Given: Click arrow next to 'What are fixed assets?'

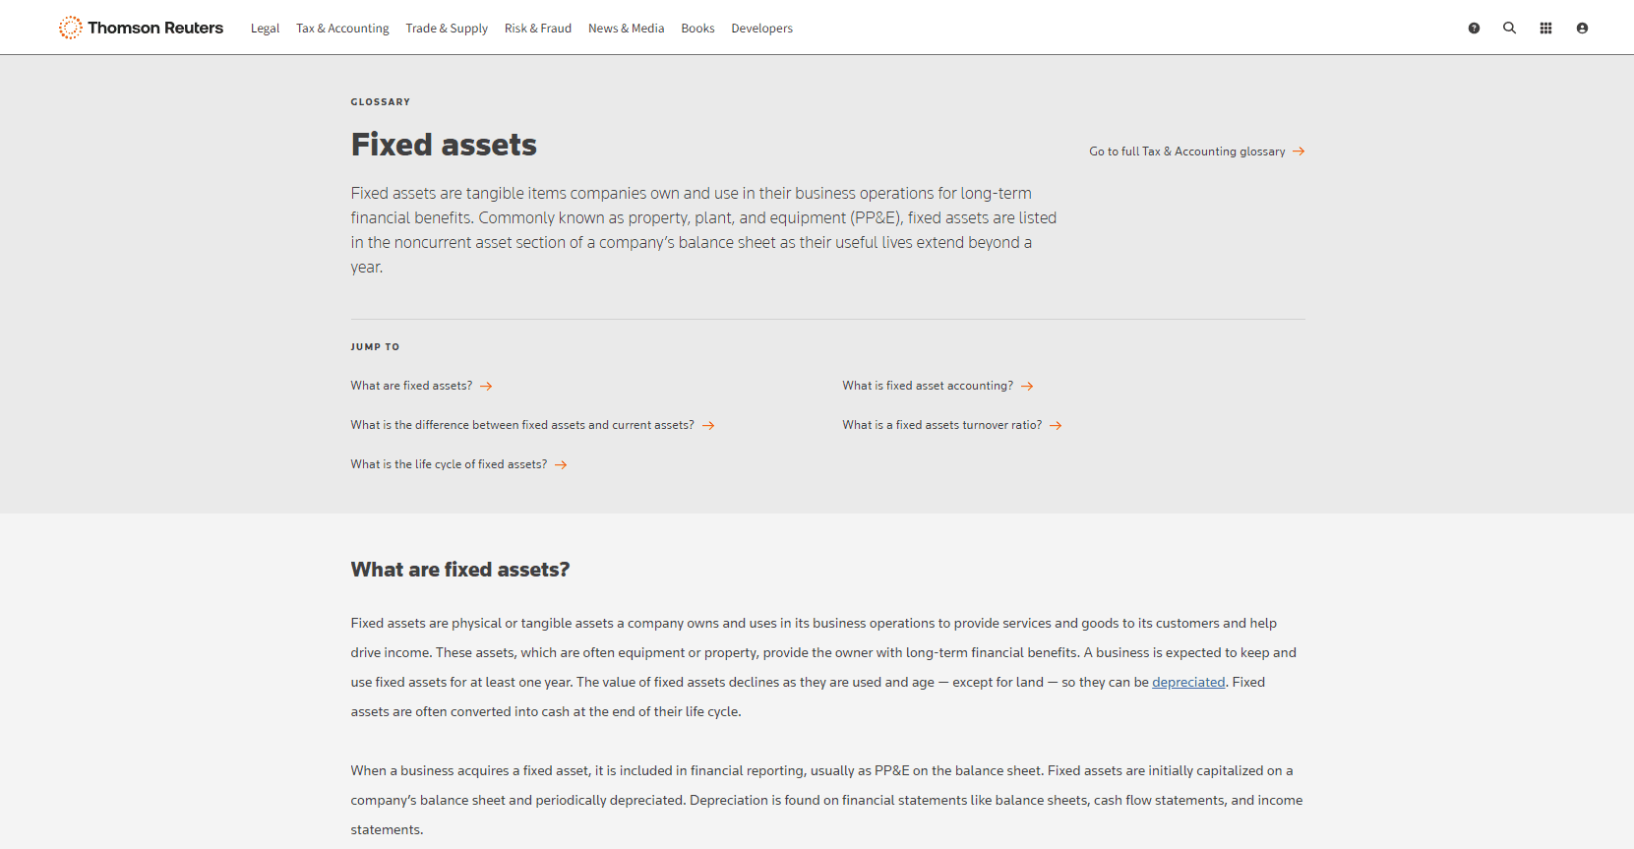Looking at the screenshot, I should click(486, 387).
